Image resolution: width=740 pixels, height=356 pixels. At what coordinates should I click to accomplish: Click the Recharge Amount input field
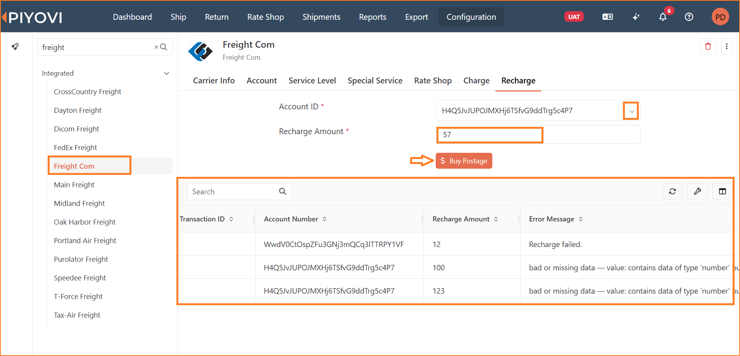pos(538,135)
